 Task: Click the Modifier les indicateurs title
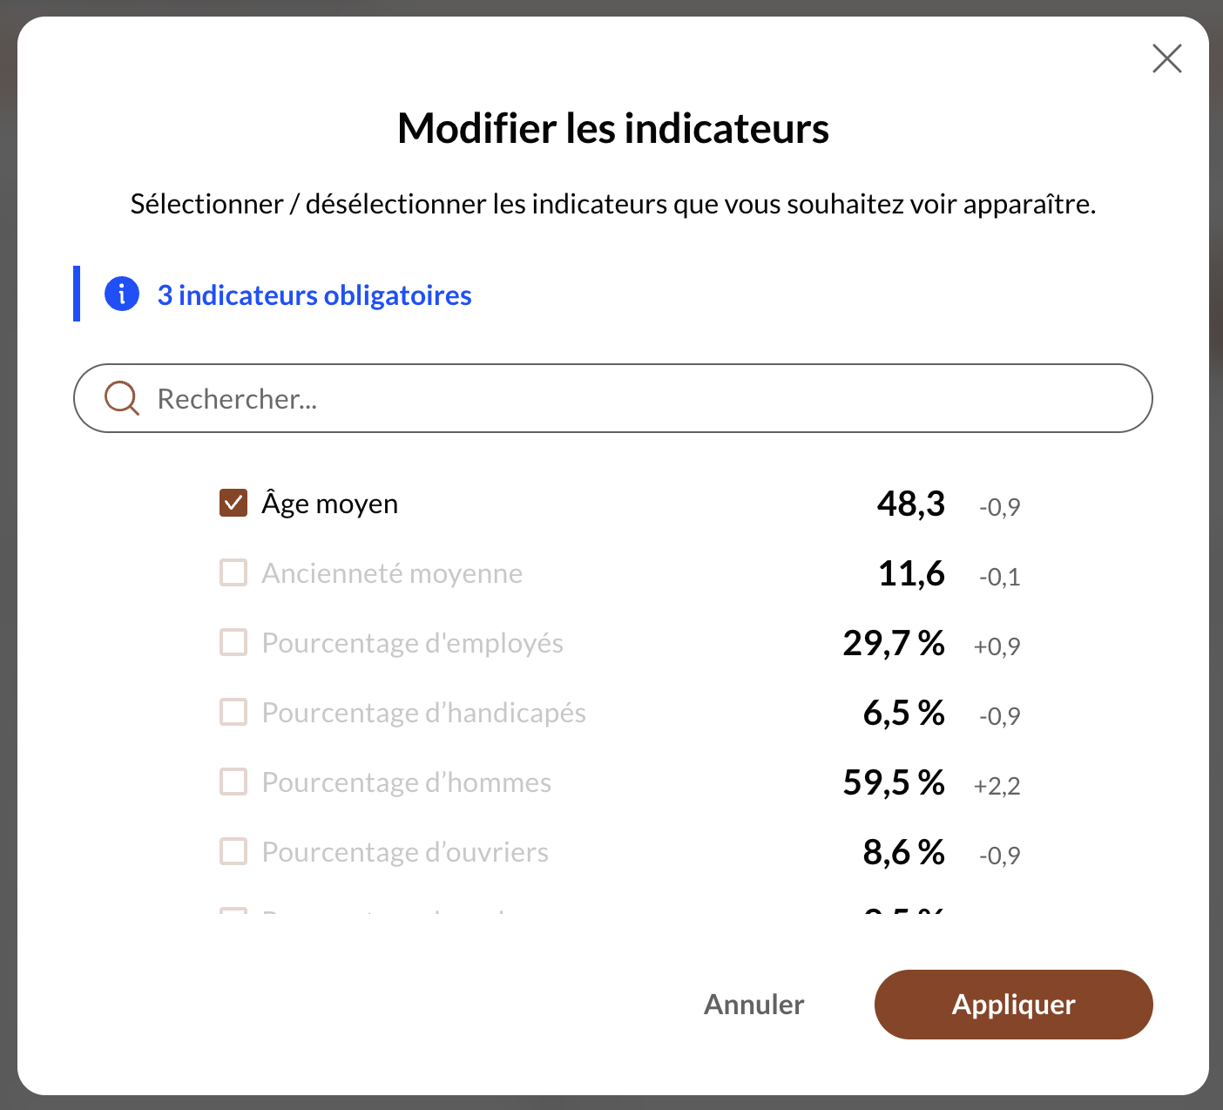tap(612, 128)
